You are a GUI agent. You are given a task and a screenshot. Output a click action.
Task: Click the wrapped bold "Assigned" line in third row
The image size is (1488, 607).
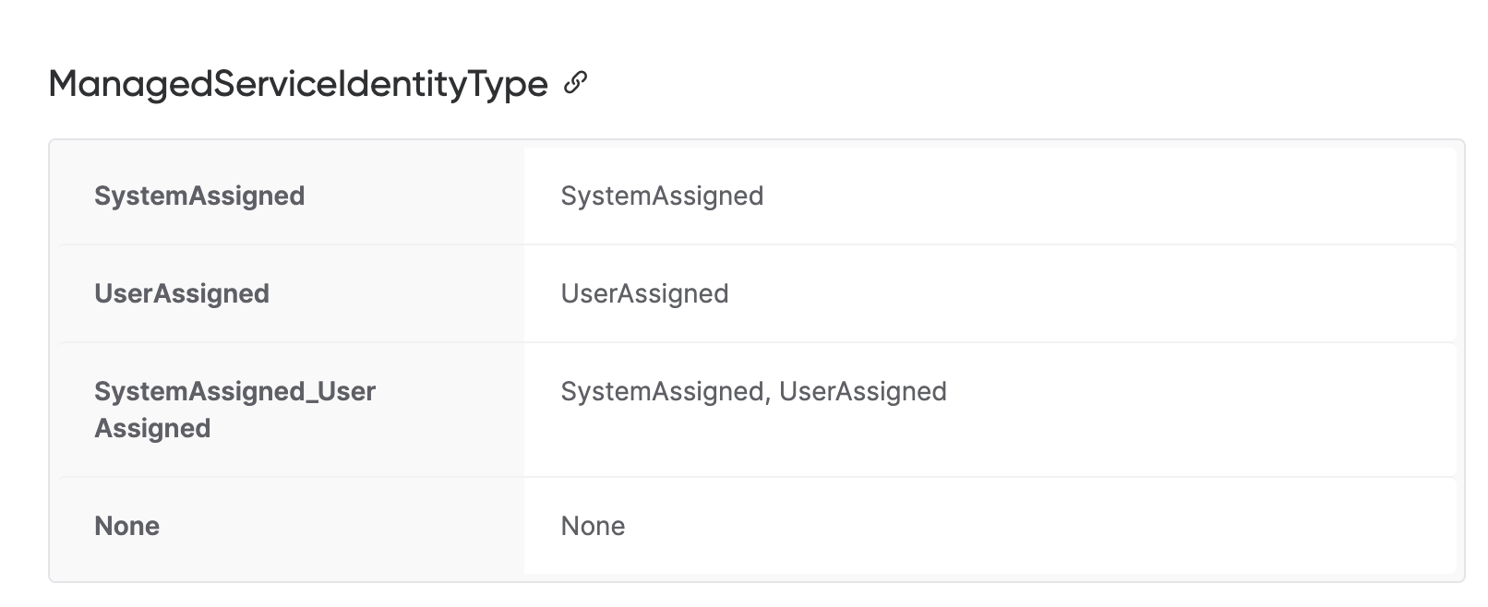[x=152, y=428]
